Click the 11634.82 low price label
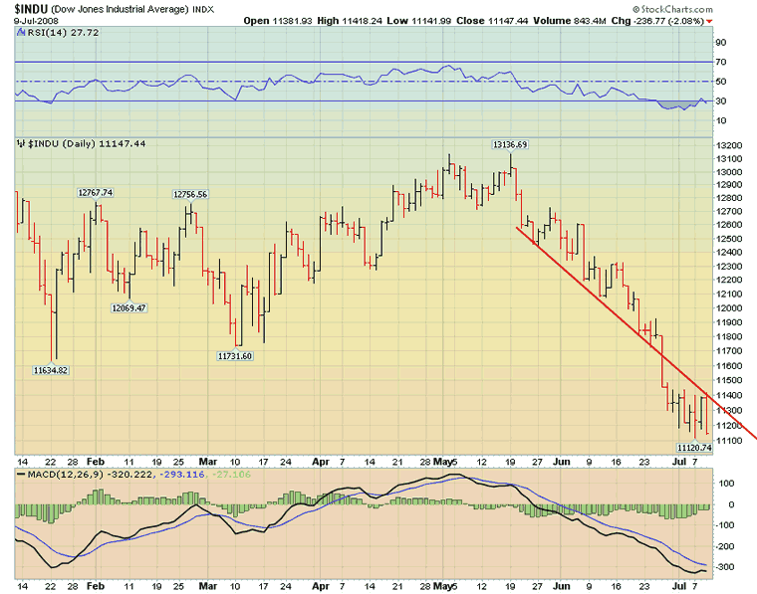Viewport: 757px width, 594px height. 51,370
